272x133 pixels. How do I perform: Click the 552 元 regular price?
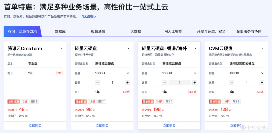tap(157, 116)
